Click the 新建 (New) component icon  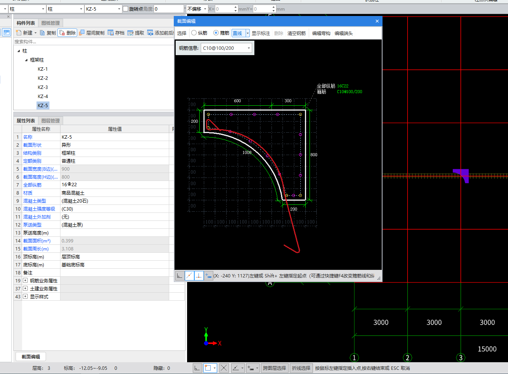click(x=19, y=33)
